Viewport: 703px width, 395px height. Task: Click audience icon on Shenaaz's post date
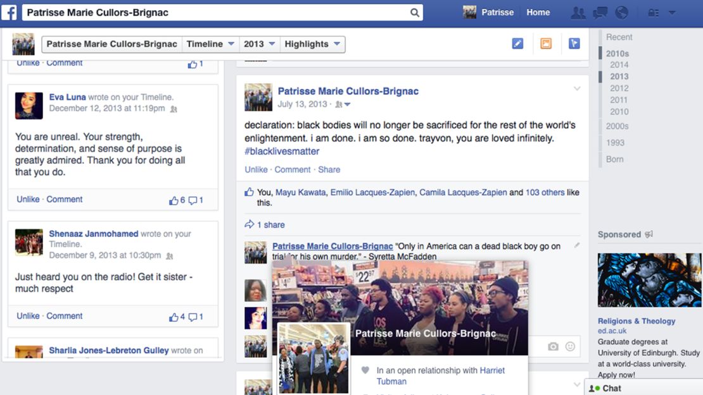[x=170, y=257]
